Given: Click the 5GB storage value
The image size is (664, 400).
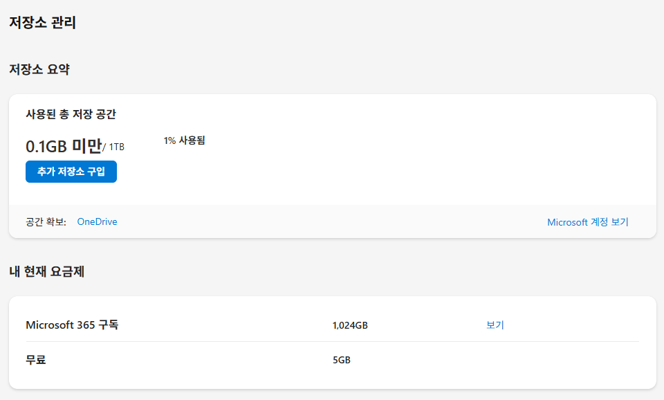Looking at the screenshot, I should click(341, 360).
